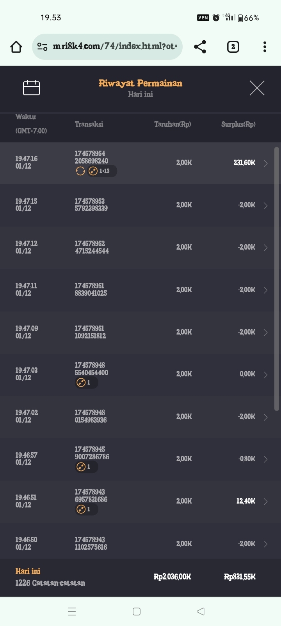The height and width of the screenshot is (626, 281).
Task: Tap the respin icon on the 231,60K row
Action: [x=80, y=171]
